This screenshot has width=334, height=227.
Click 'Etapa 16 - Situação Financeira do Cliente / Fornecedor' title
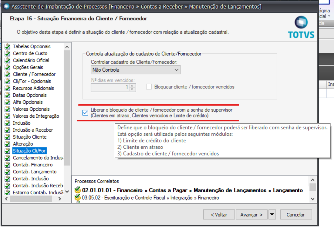point(78,19)
